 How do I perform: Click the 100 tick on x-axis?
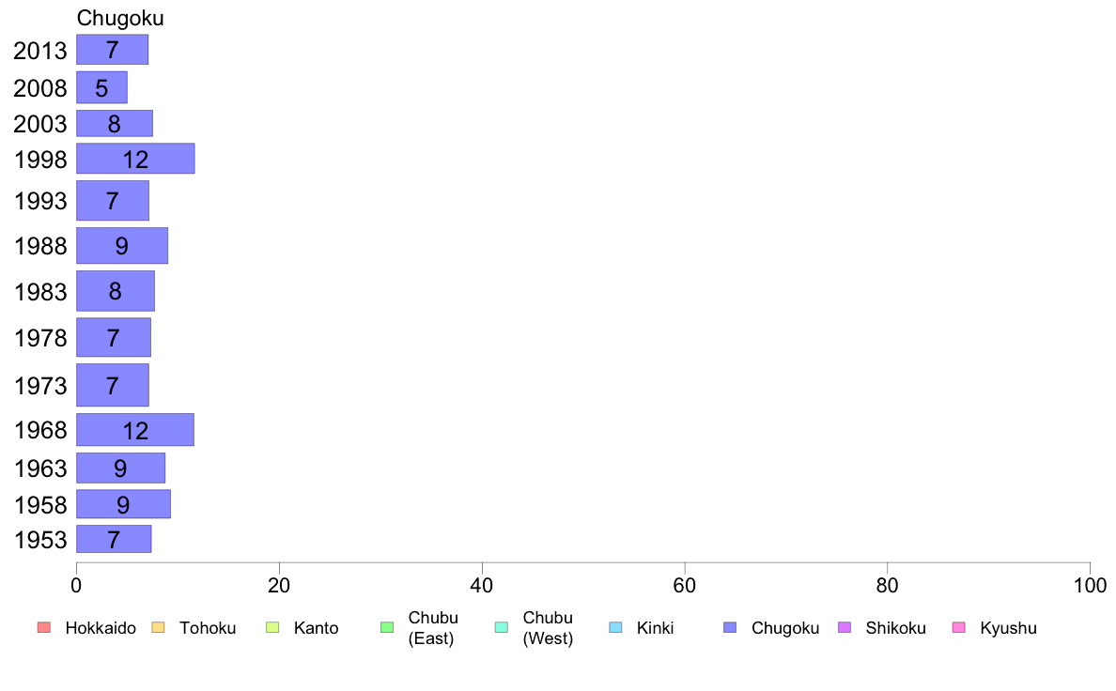(1090, 585)
